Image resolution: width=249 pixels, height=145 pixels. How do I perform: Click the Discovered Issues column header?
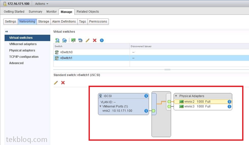point(189,46)
